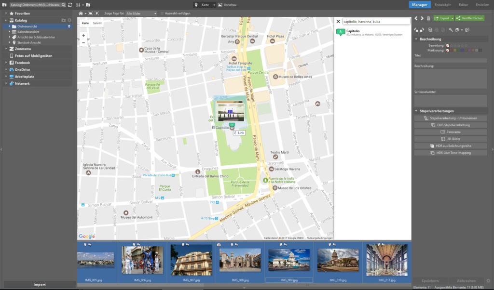Click the location search input field
This screenshot has width=494, height=290.
[376, 22]
